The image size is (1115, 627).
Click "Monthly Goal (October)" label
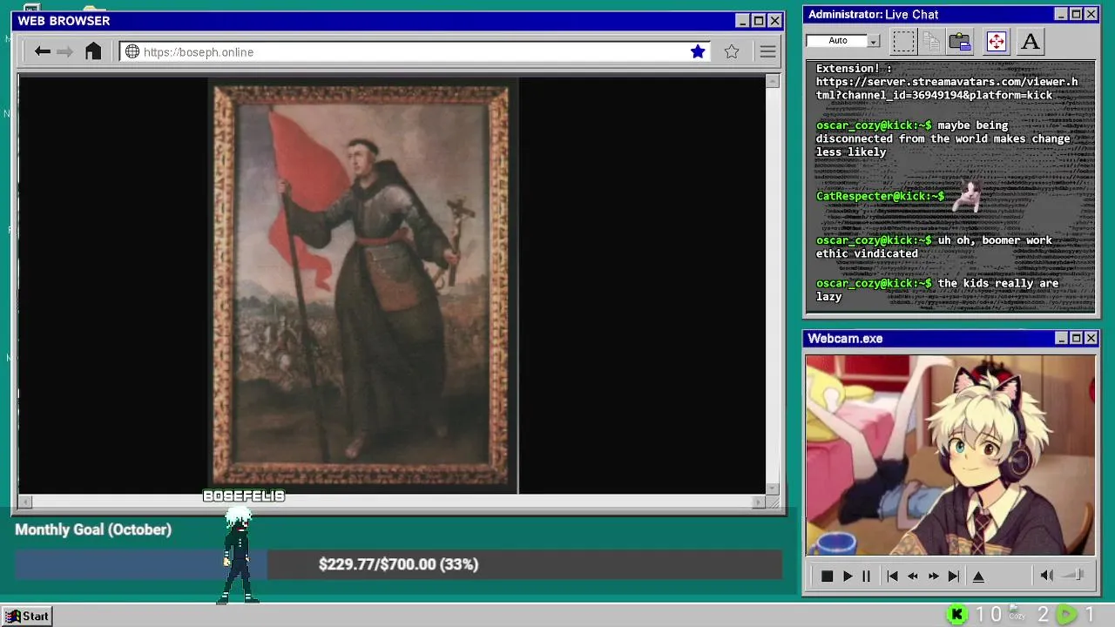pyautogui.click(x=93, y=529)
